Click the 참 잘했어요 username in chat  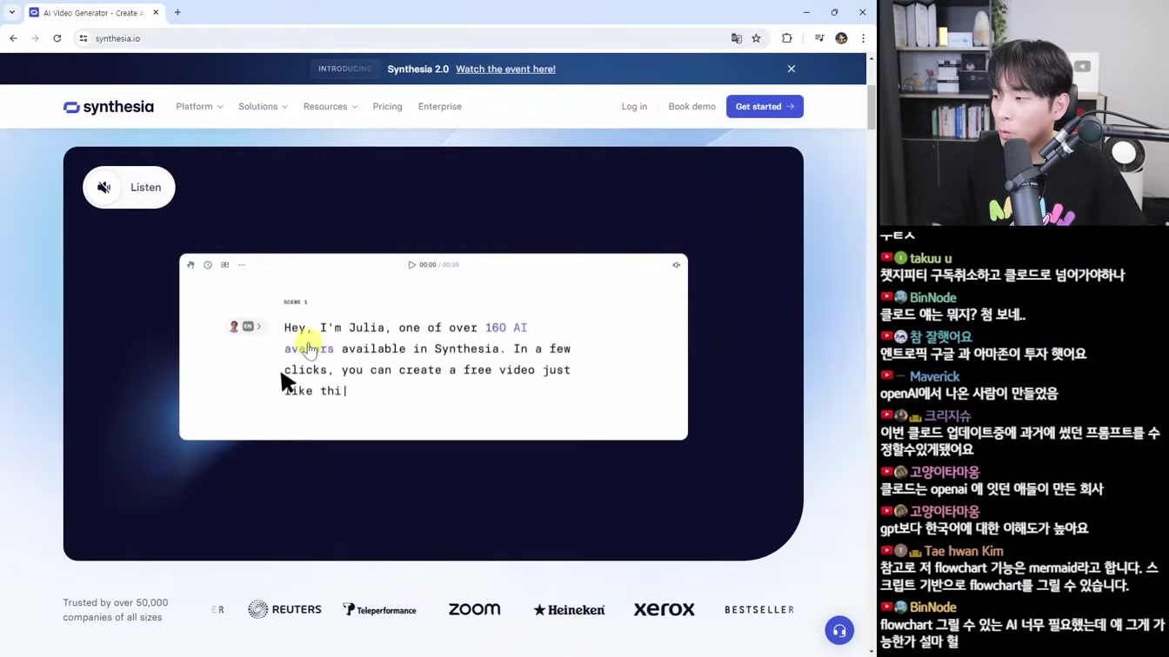[941, 337]
